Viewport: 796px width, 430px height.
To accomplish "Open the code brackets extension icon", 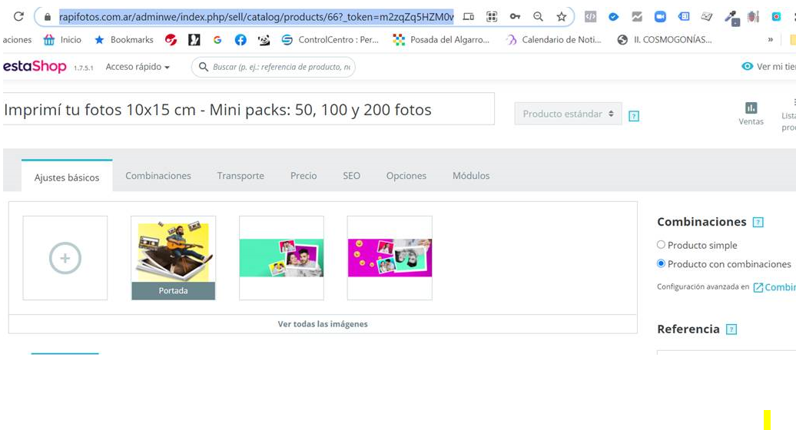I will pyautogui.click(x=590, y=17).
